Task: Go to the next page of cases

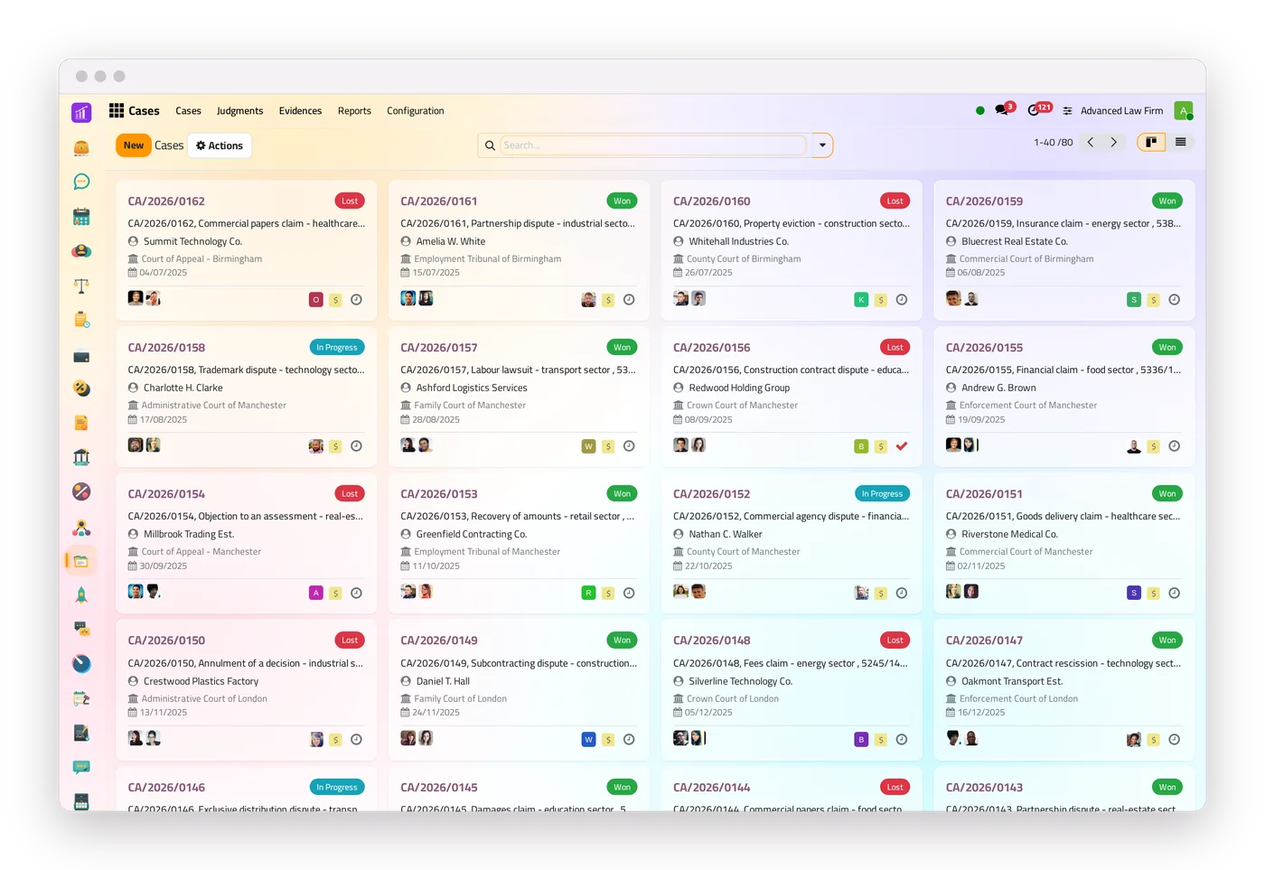Action: click(x=1114, y=143)
